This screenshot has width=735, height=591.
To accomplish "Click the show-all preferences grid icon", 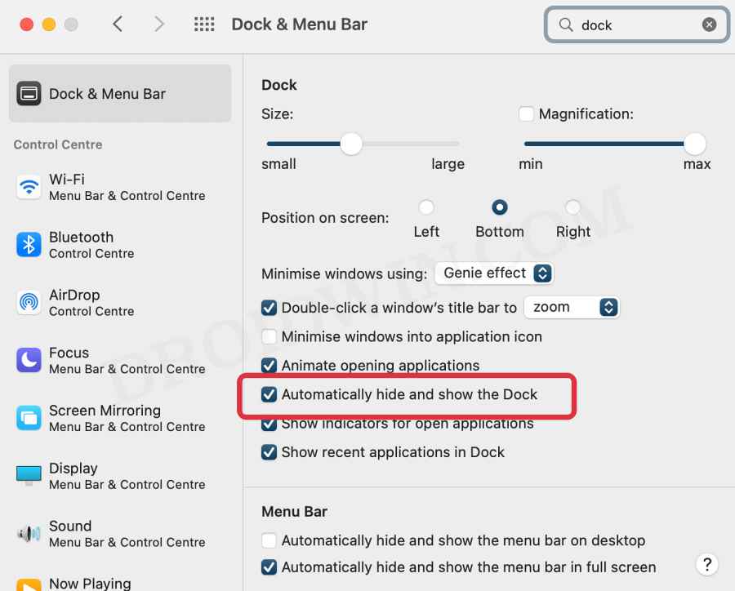I will click(204, 24).
